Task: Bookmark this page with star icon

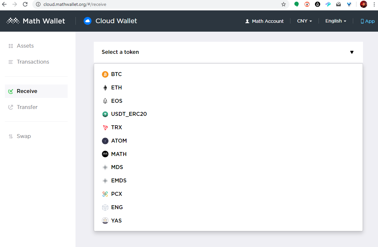Action: pos(284,4)
